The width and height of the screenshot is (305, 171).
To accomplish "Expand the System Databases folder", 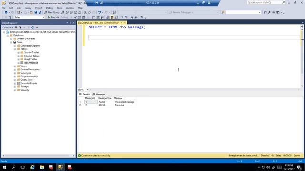I will click(11, 39).
